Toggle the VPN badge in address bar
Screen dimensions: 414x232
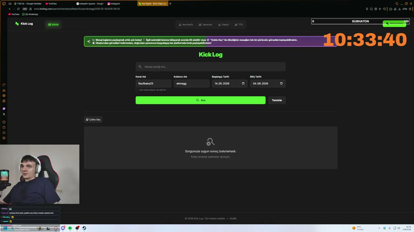pyautogui.click(x=25, y=9)
